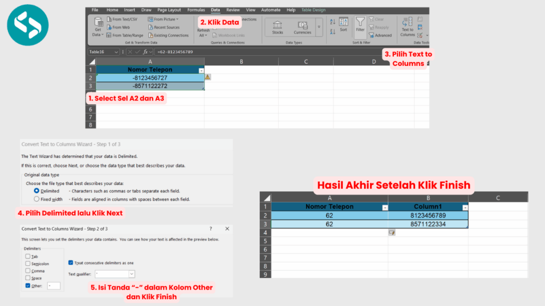Open the Nomor Telepon column filter dropdown
The height and width of the screenshot is (306, 545).
pyautogui.click(x=202, y=70)
